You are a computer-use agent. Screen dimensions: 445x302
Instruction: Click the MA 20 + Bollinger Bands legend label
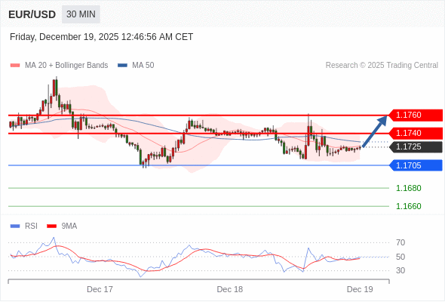tap(66, 66)
